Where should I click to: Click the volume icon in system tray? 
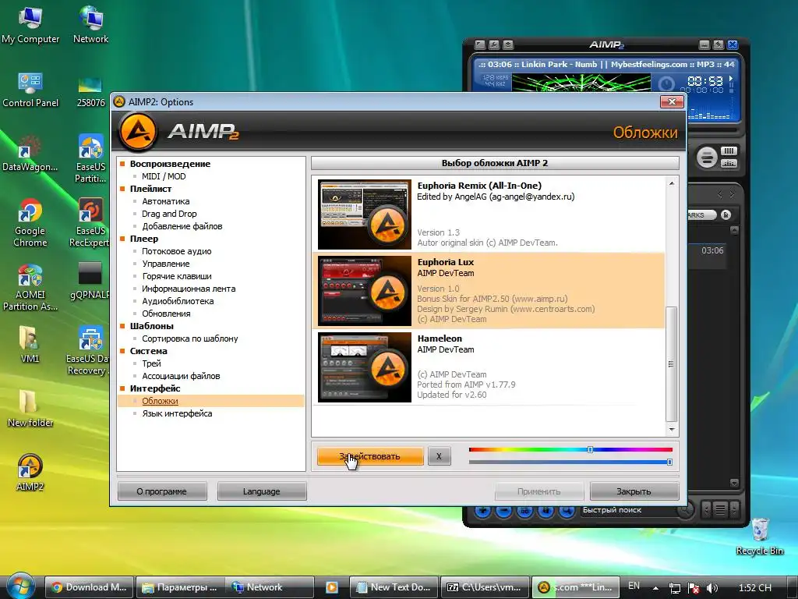[712, 588]
